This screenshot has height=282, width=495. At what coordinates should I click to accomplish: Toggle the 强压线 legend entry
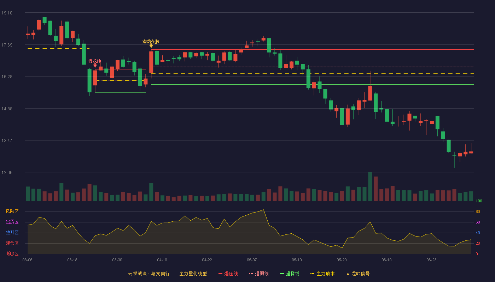[228, 274]
